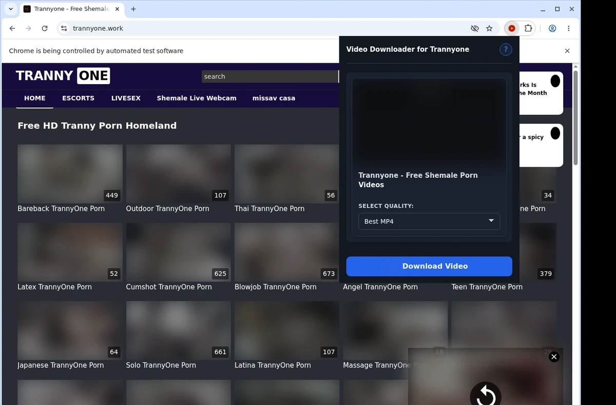Click the address bar URL field
This screenshot has height=405, width=616.
[267, 29]
